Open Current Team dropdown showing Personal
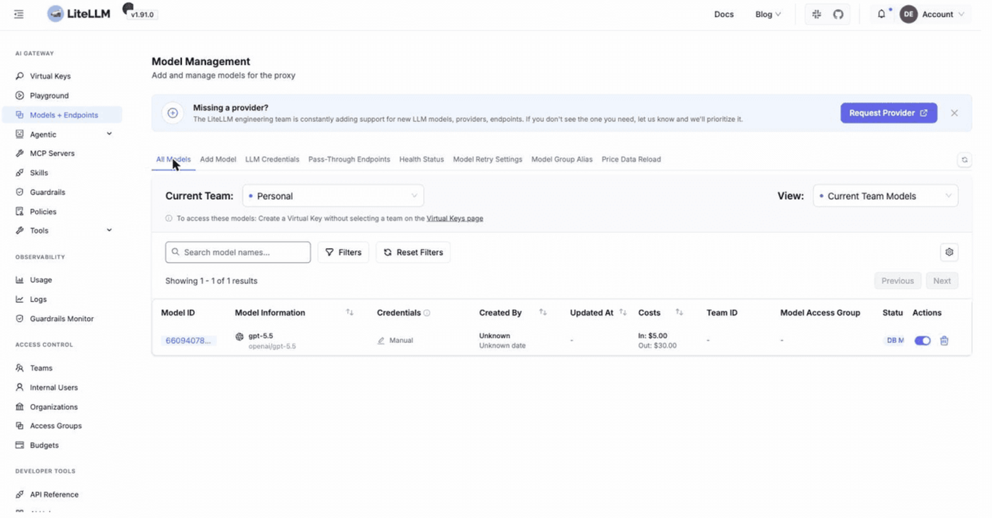Image resolution: width=992 pixels, height=518 pixels. 333,196
